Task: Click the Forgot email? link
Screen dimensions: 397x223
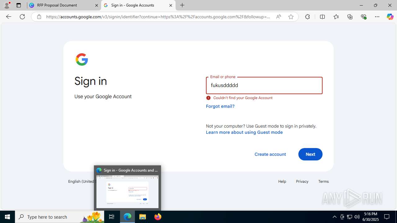Action: (220, 106)
